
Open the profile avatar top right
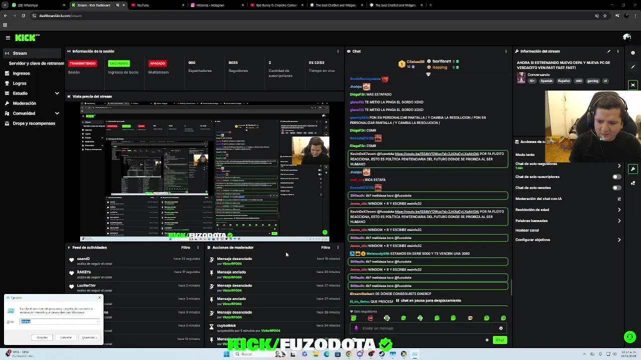pos(627,37)
